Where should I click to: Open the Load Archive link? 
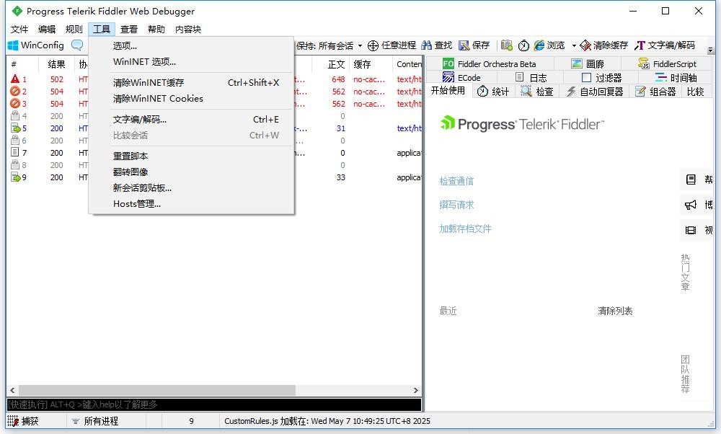(465, 229)
